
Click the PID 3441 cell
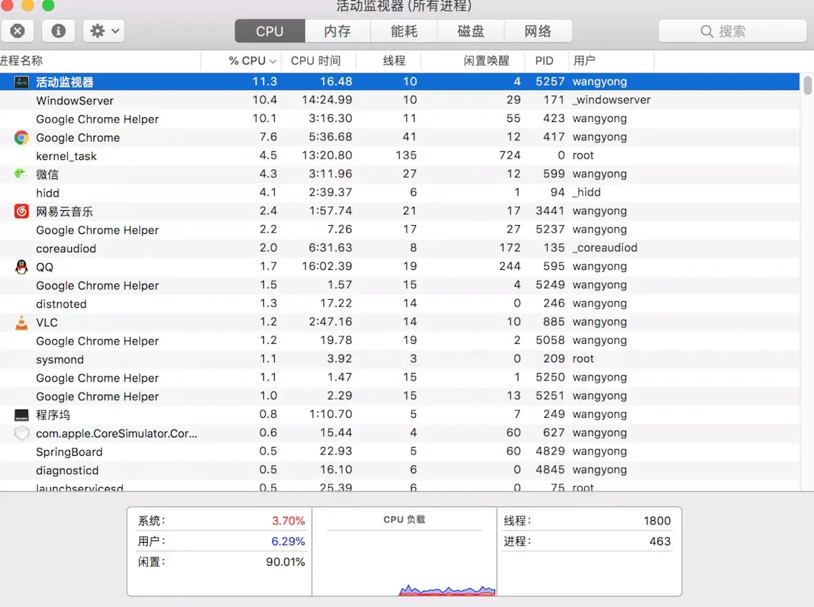(x=550, y=211)
